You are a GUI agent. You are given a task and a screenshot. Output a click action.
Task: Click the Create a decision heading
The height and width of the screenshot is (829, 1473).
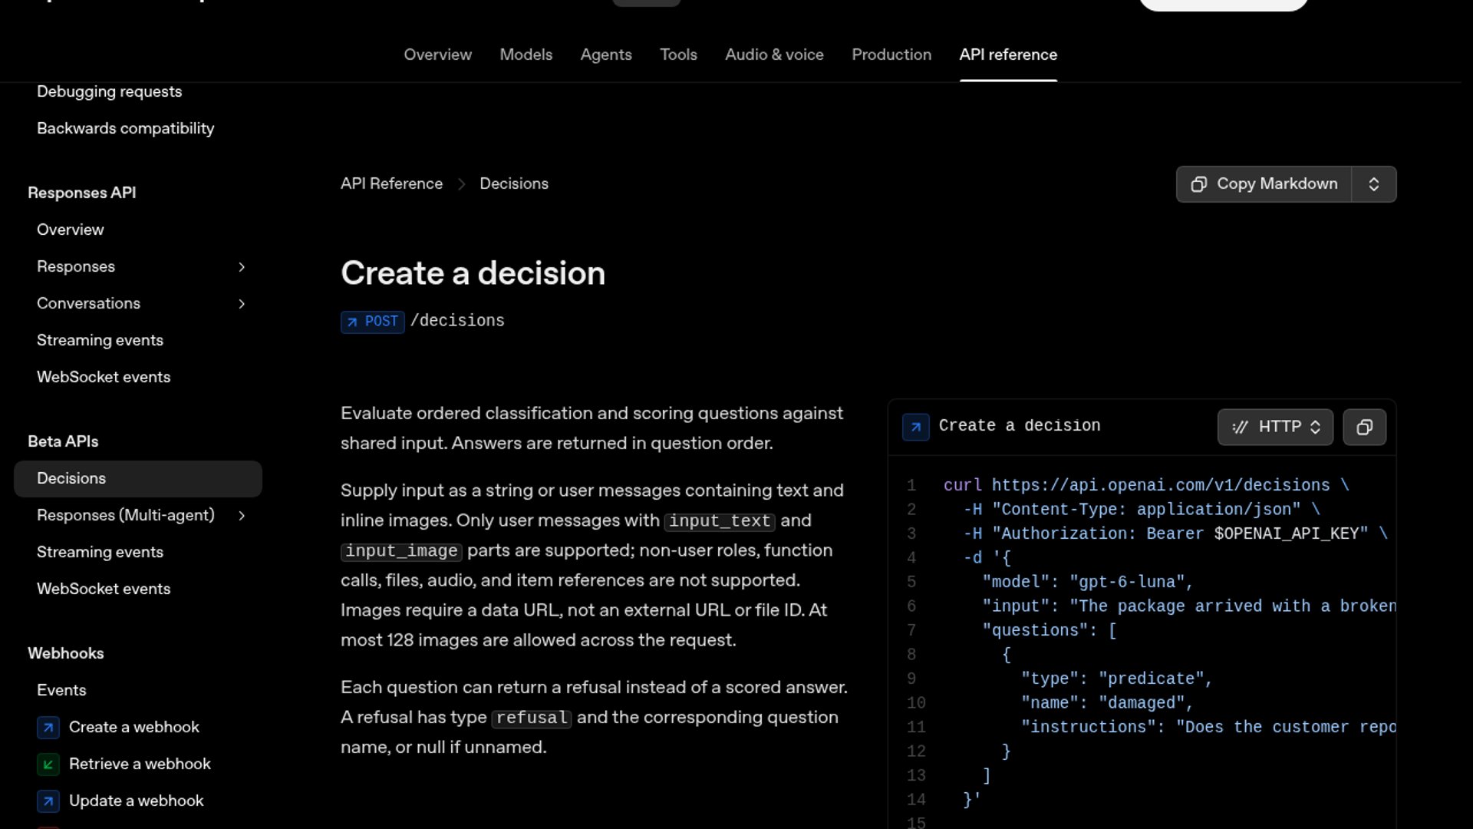click(473, 273)
